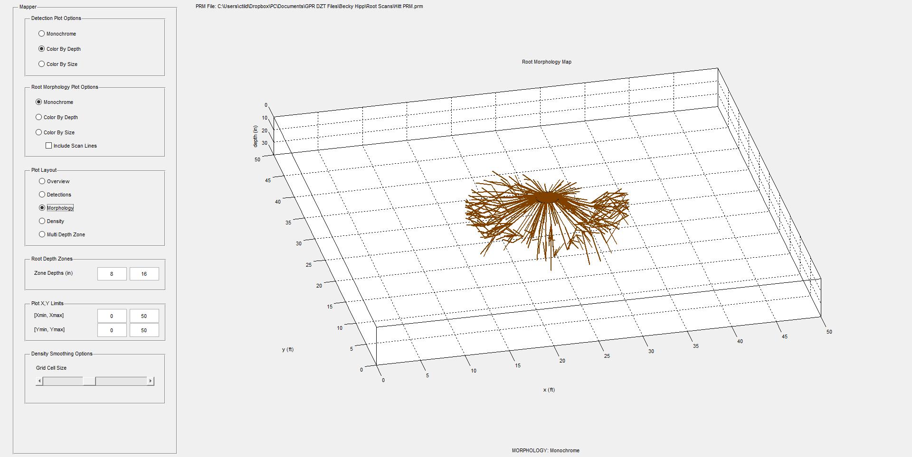Enable Monochrome root morphology plotting

38,102
